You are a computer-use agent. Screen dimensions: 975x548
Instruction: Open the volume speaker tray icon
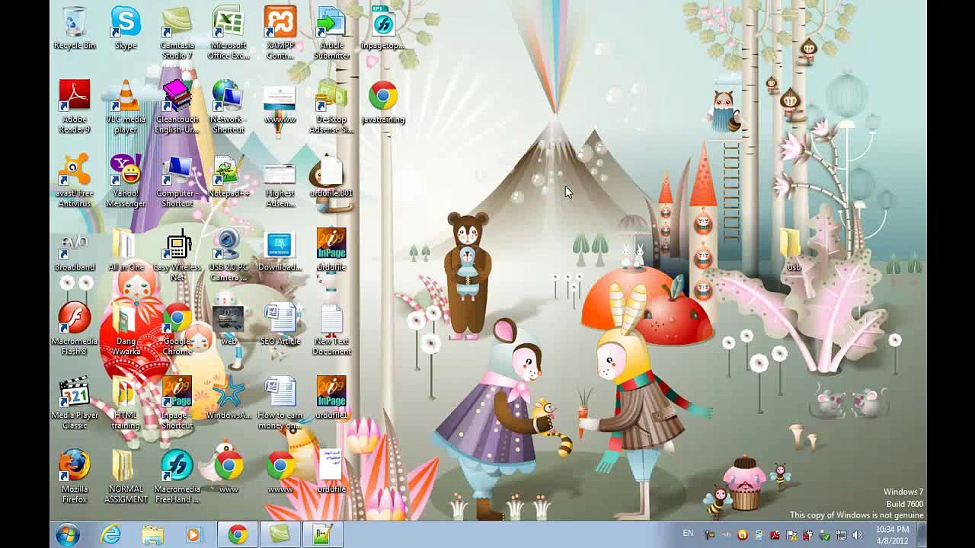[x=856, y=535]
